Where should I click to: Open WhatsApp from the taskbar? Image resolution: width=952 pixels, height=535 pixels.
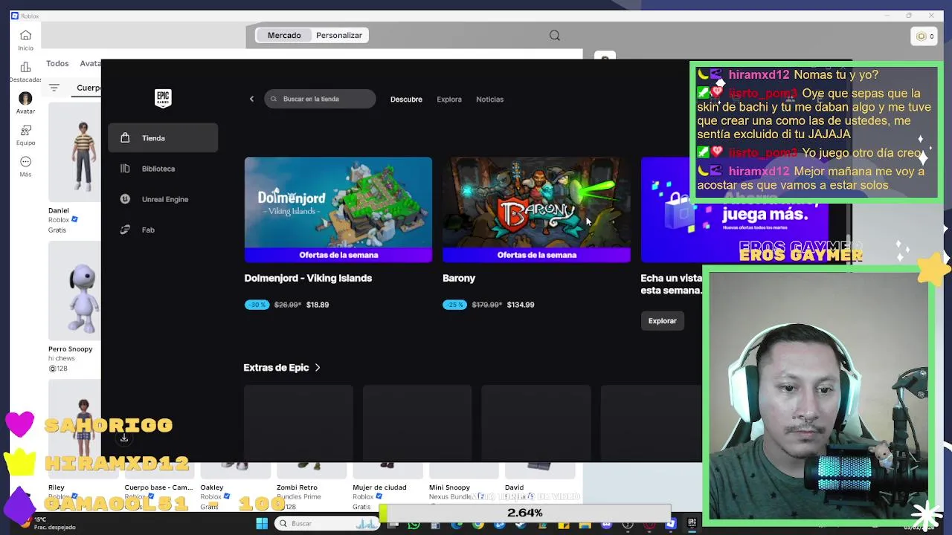click(414, 524)
